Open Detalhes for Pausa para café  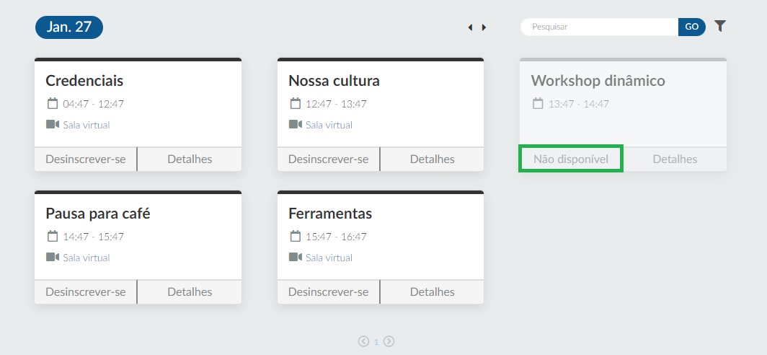tap(190, 292)
